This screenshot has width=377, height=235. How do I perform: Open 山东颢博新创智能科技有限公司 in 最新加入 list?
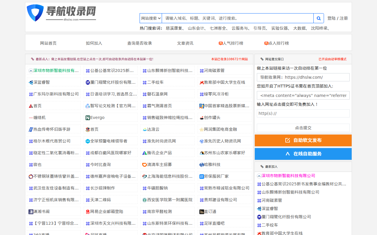coord(290,192)
